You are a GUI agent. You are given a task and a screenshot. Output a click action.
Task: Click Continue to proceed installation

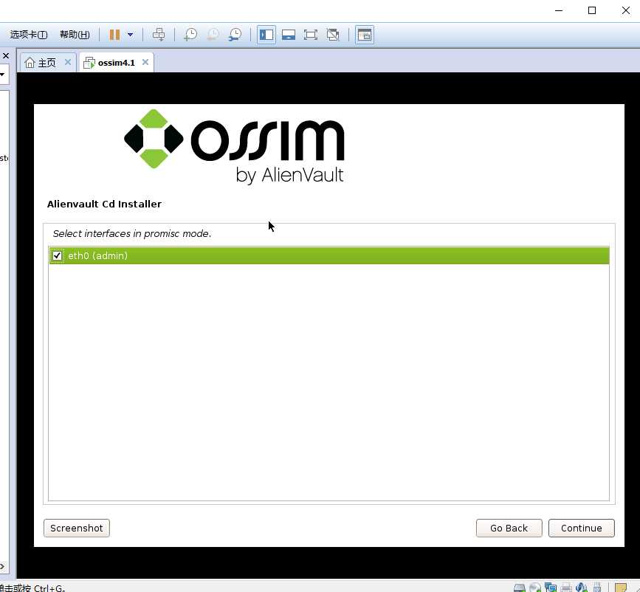(x=581, y=529)
